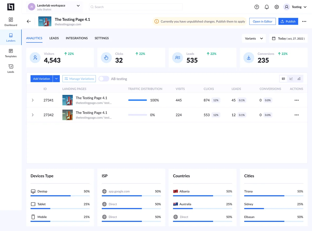Click the Conversions download icon
Screen dimensions: 312x231
(x=249, y=58)
